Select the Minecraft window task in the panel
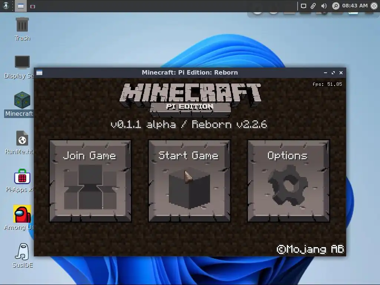 [21, 6]
